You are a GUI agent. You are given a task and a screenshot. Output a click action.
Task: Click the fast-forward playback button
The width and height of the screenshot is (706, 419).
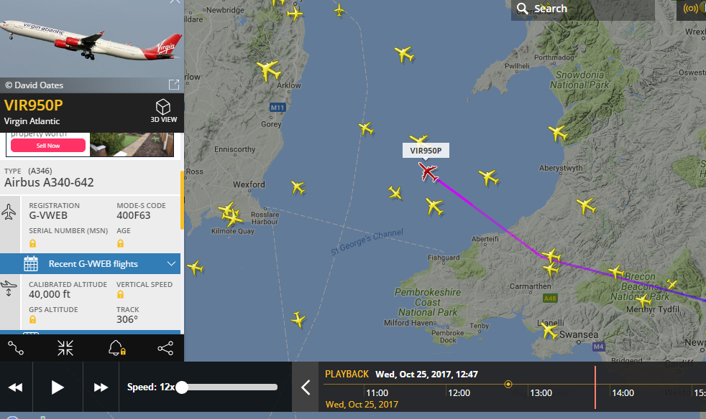tap(101, 387)
